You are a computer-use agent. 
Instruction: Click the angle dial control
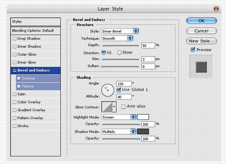tap(108, 90)
